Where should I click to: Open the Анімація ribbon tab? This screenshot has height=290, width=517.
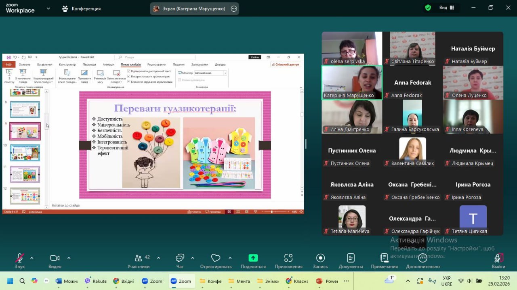(x=108, y=65)
